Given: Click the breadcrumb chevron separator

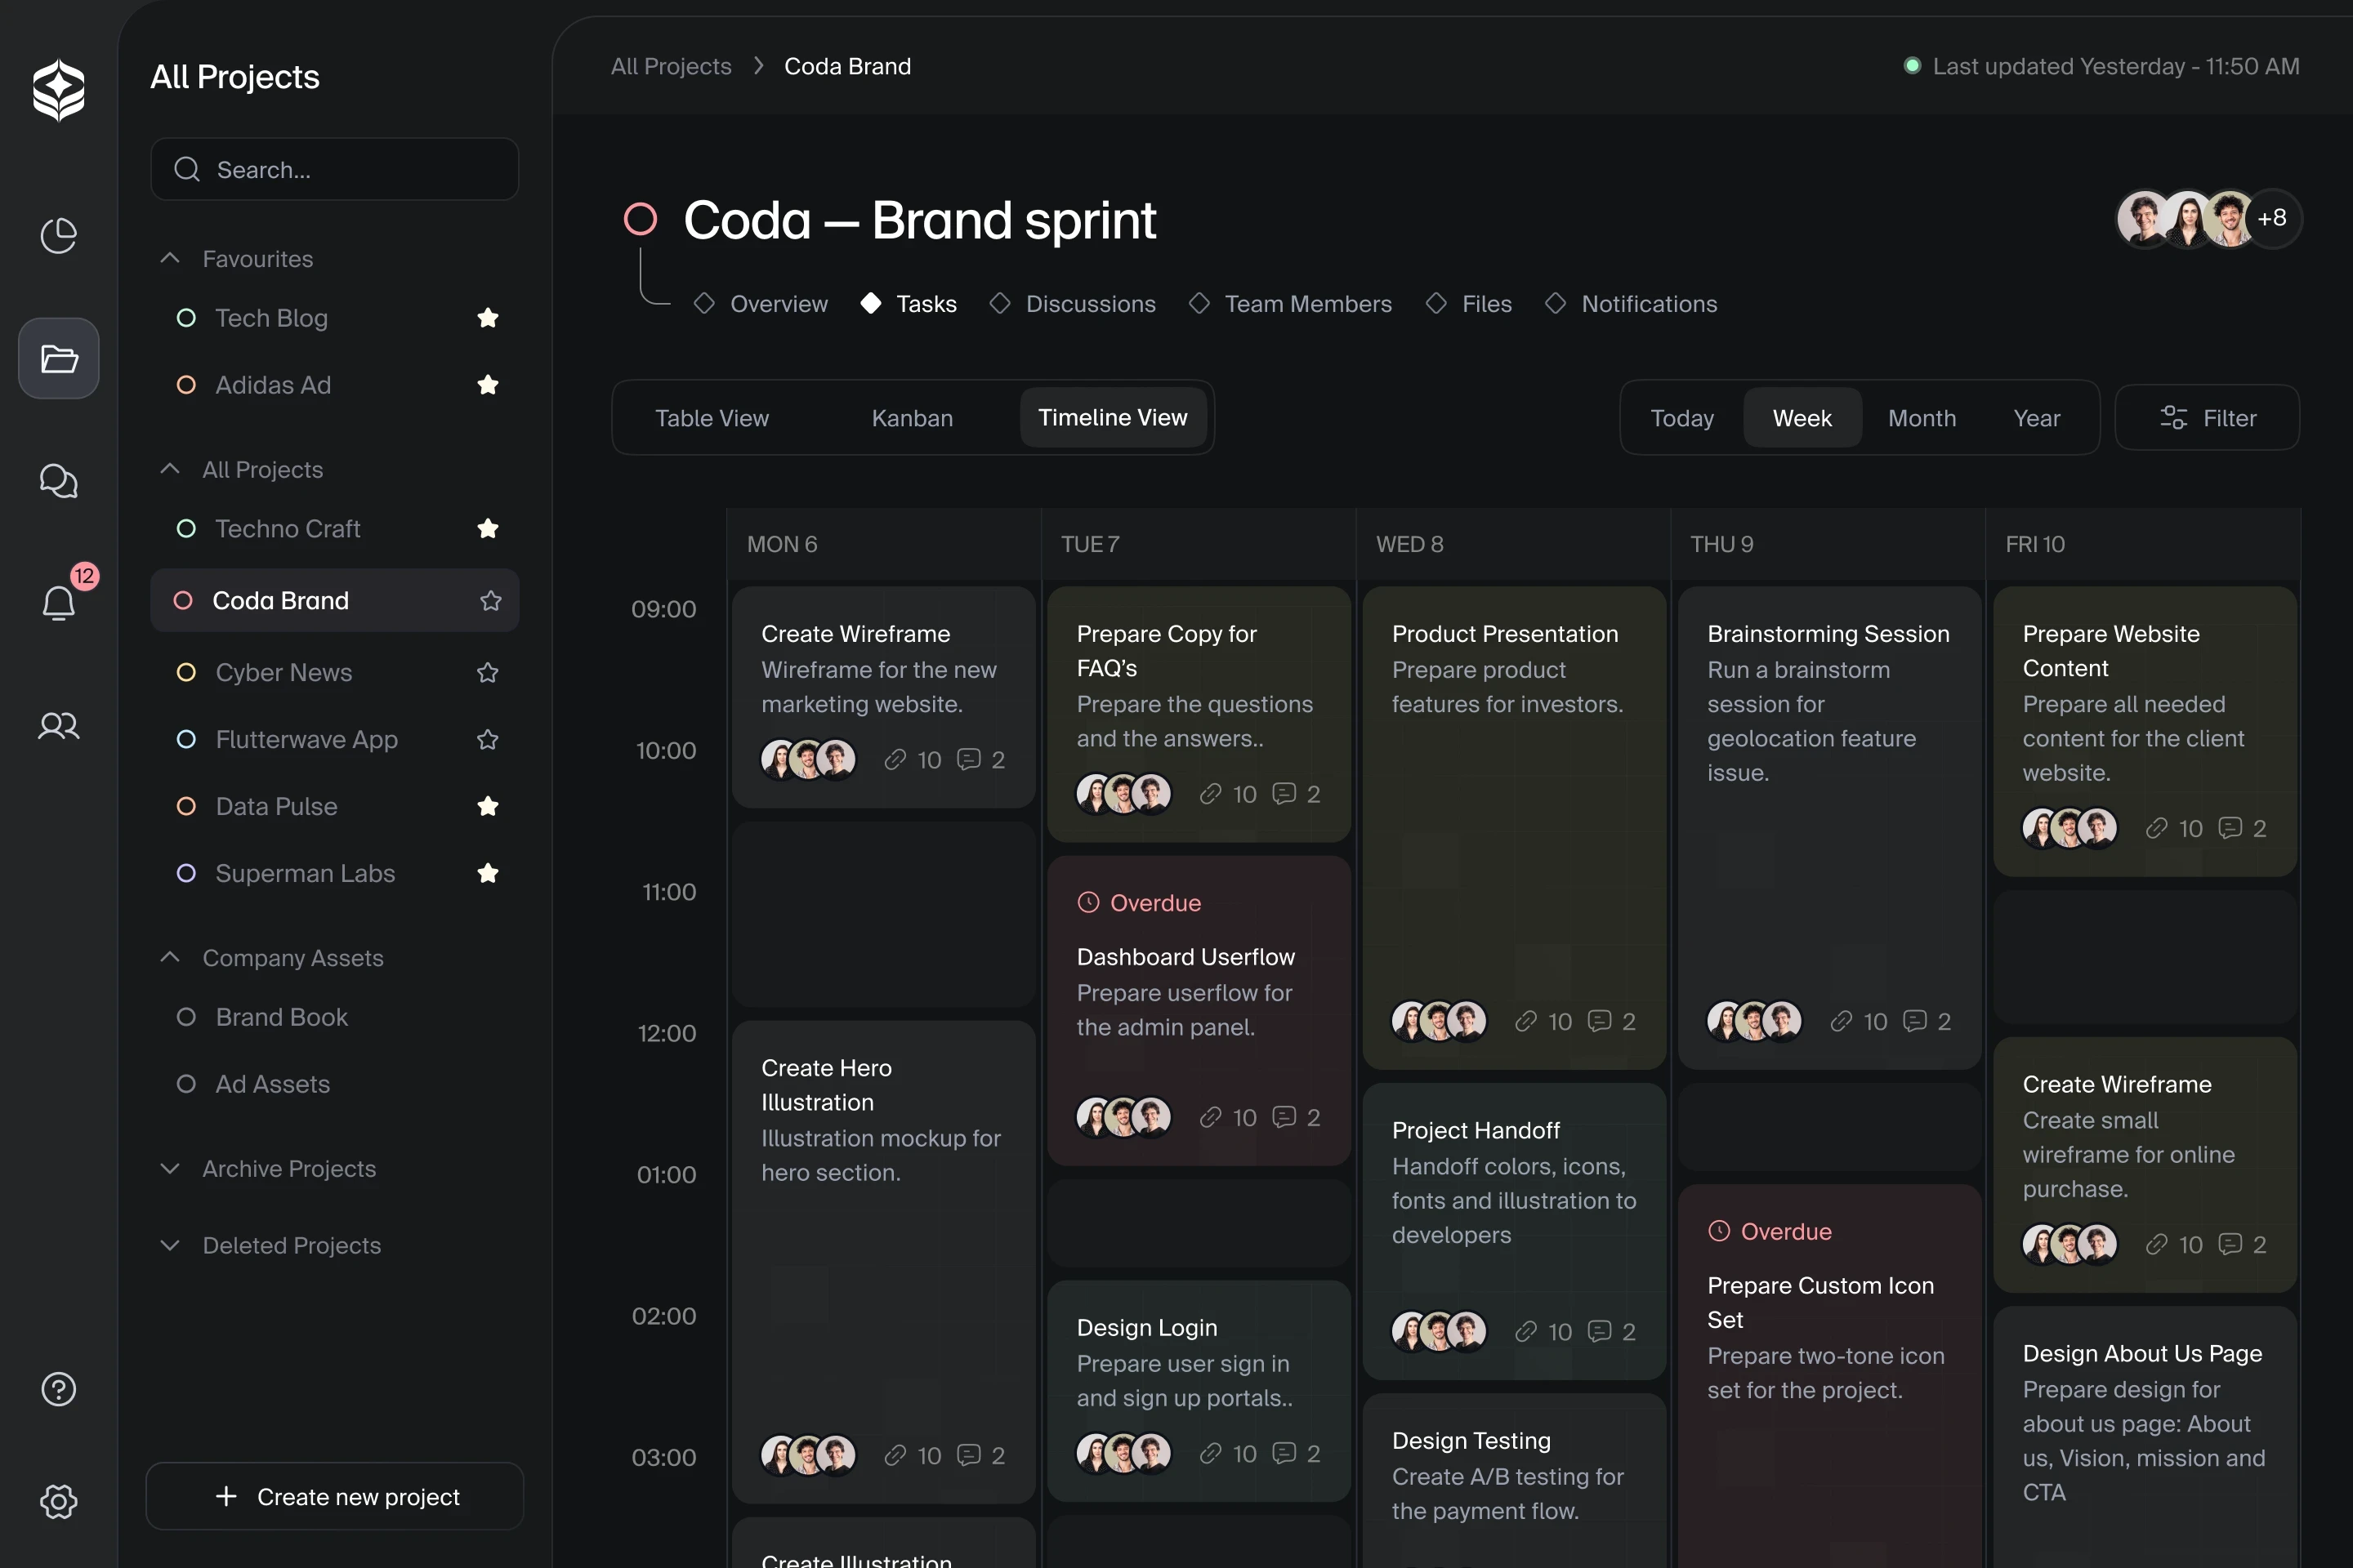Looking at the screenshot, I should tap(758, 66).
